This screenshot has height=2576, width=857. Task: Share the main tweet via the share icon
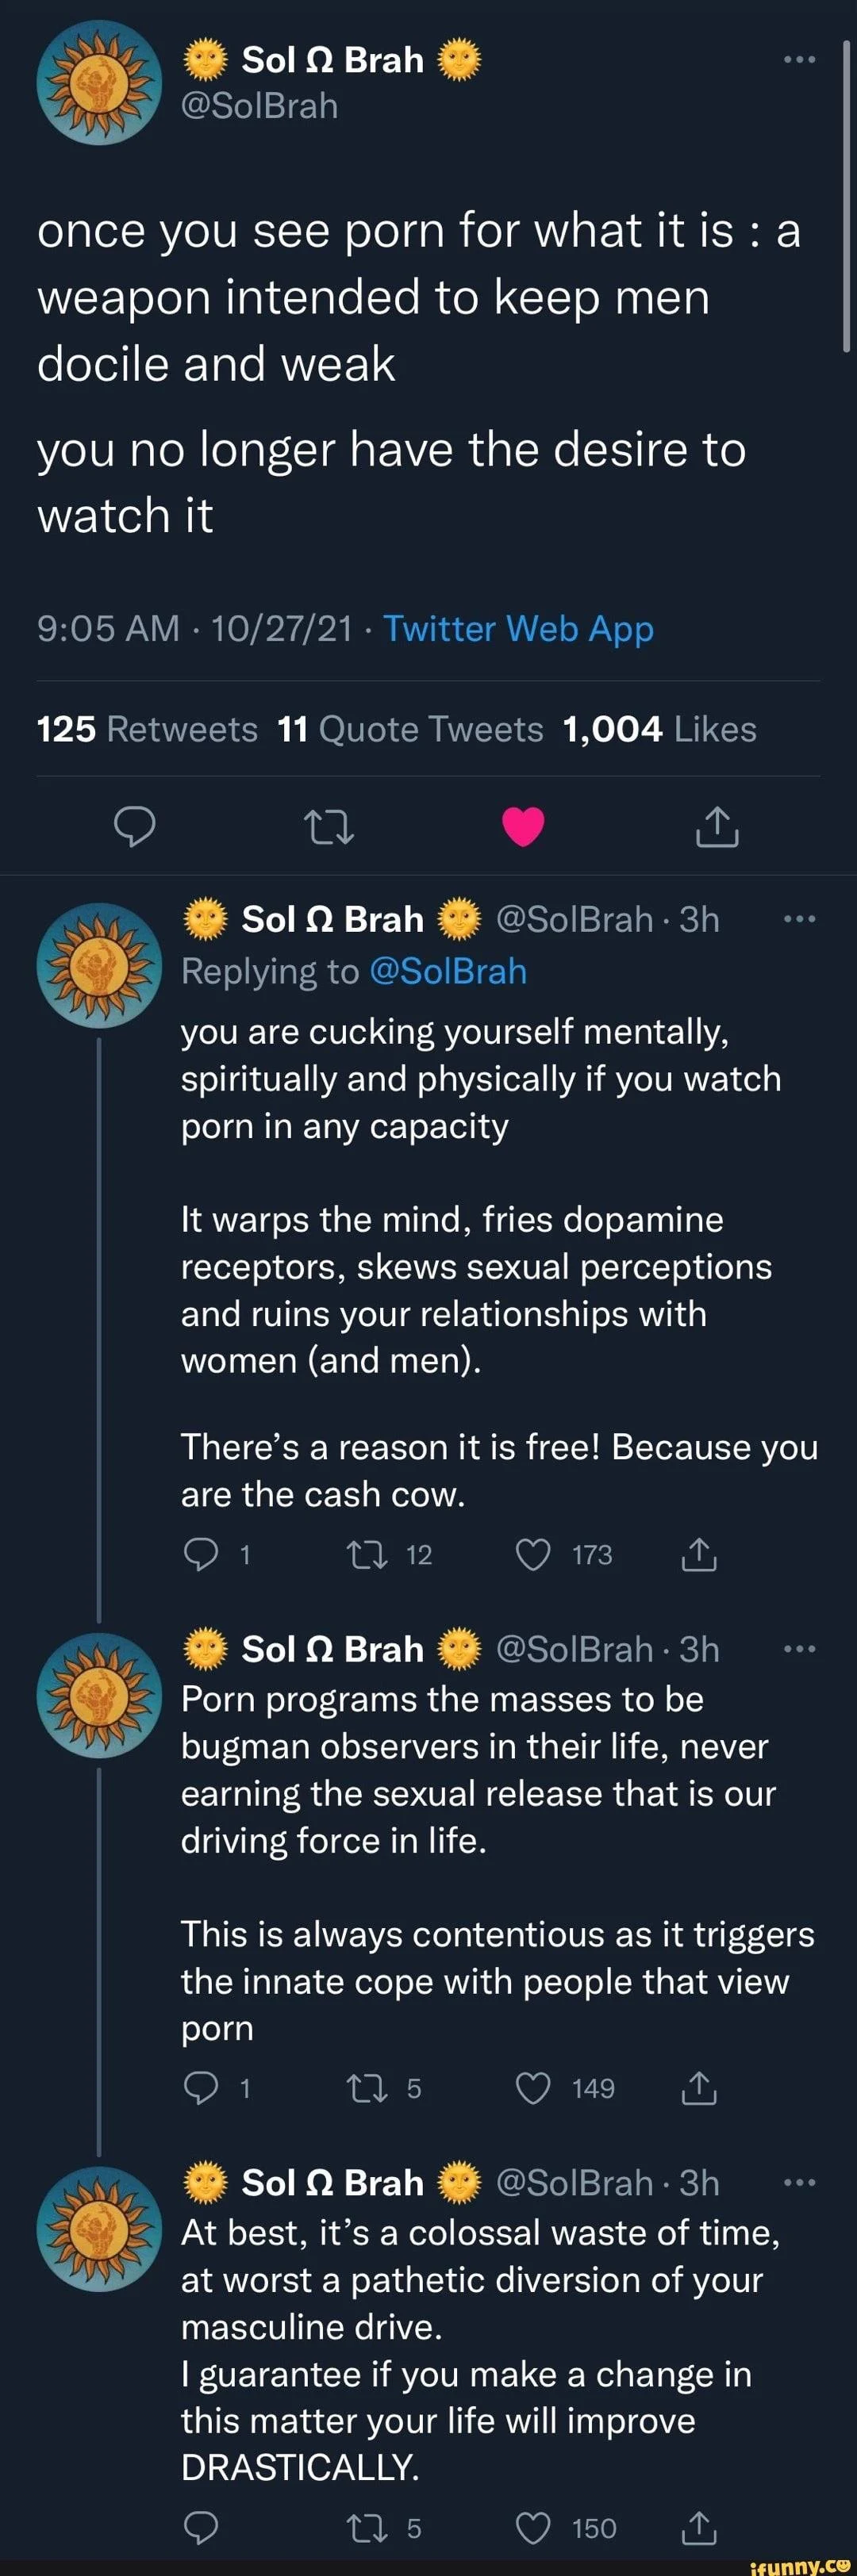click(x=716, y=826)
